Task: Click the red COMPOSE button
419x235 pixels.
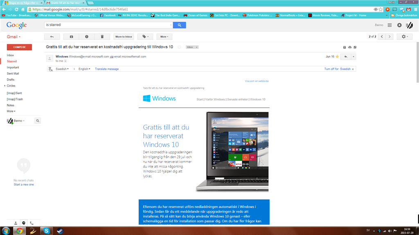Action: click(x=19, y=47)
